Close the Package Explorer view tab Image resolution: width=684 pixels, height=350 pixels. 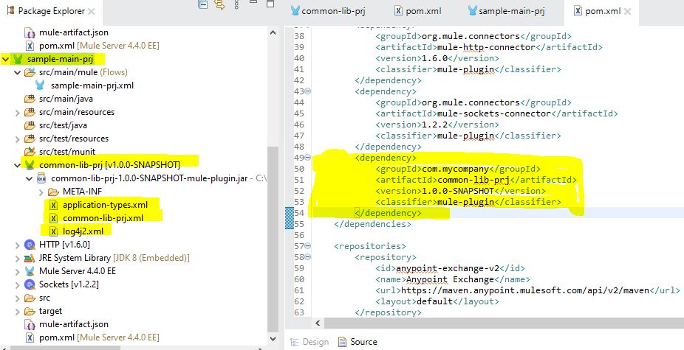[91, 12]
